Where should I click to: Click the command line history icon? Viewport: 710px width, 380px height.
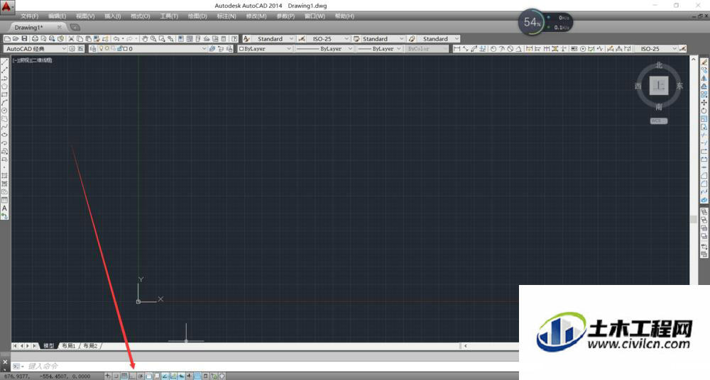point(17,366)
